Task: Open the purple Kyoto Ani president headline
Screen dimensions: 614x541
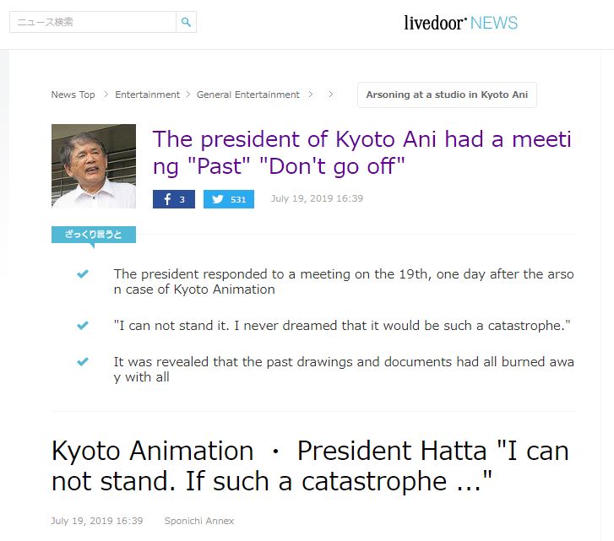Action: [361, 153]
